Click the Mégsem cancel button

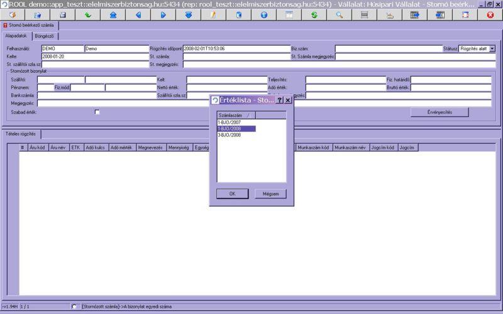[x=270, y=193]
